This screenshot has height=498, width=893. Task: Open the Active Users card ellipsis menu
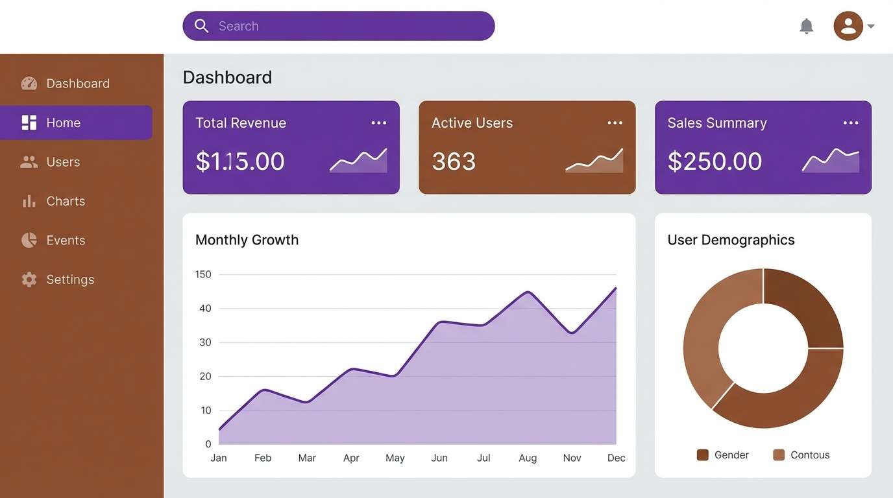(614, 122)
